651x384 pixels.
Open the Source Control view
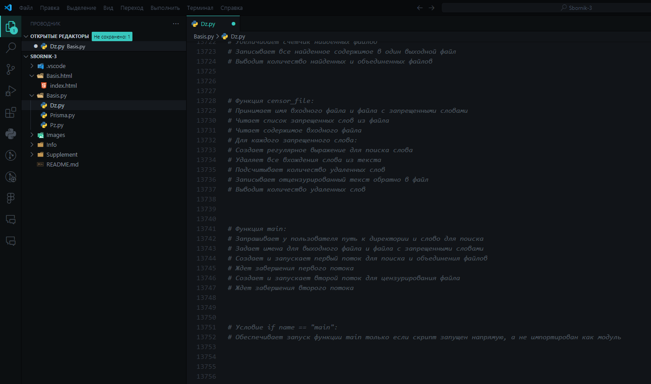(x=11, y=69)
